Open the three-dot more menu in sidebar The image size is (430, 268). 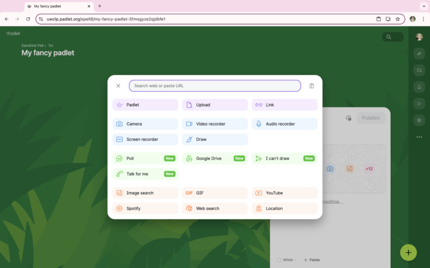[x=419, y=137]
